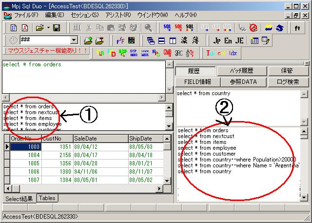Click the red CMD toolbar icon
The width and height of the screenshot is (312, 223).
click(168, 53)
